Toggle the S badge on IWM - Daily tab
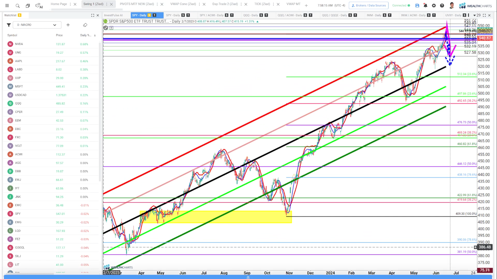The height and width of the screenshot is (279, 497). point(385,15)
